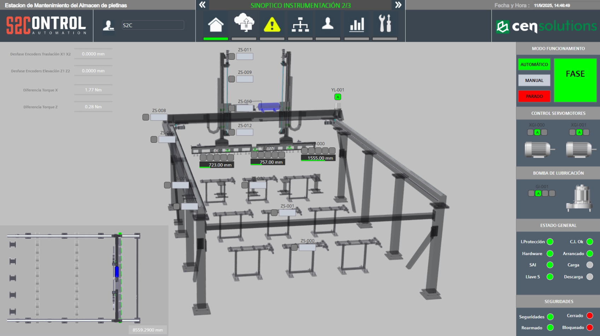Open the users icon in navigation bar
Image resolution: width=600 pixels, height=336 pixels.
point(328,24)
